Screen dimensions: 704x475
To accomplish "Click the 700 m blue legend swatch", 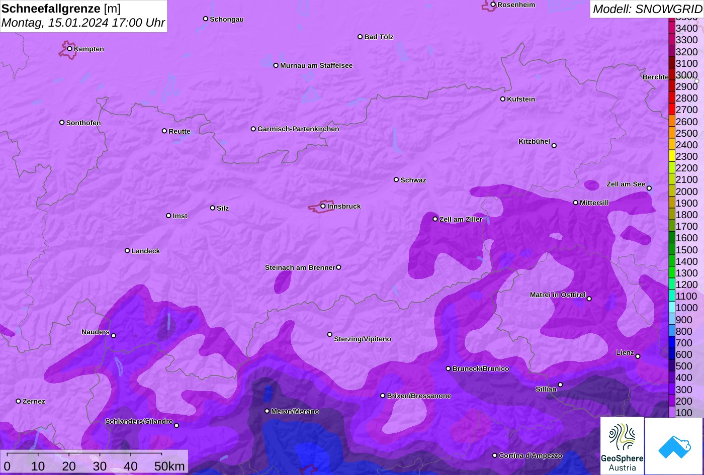I will point(672,342).
